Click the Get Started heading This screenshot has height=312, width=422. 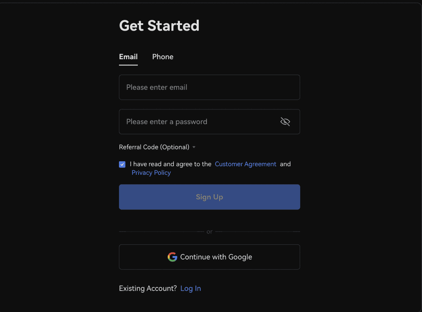pos(159,26)
